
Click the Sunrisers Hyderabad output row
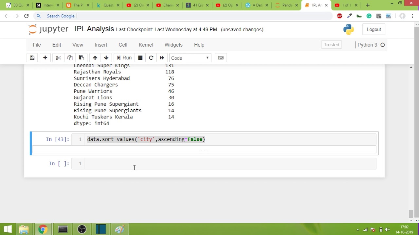pos(124,78)
